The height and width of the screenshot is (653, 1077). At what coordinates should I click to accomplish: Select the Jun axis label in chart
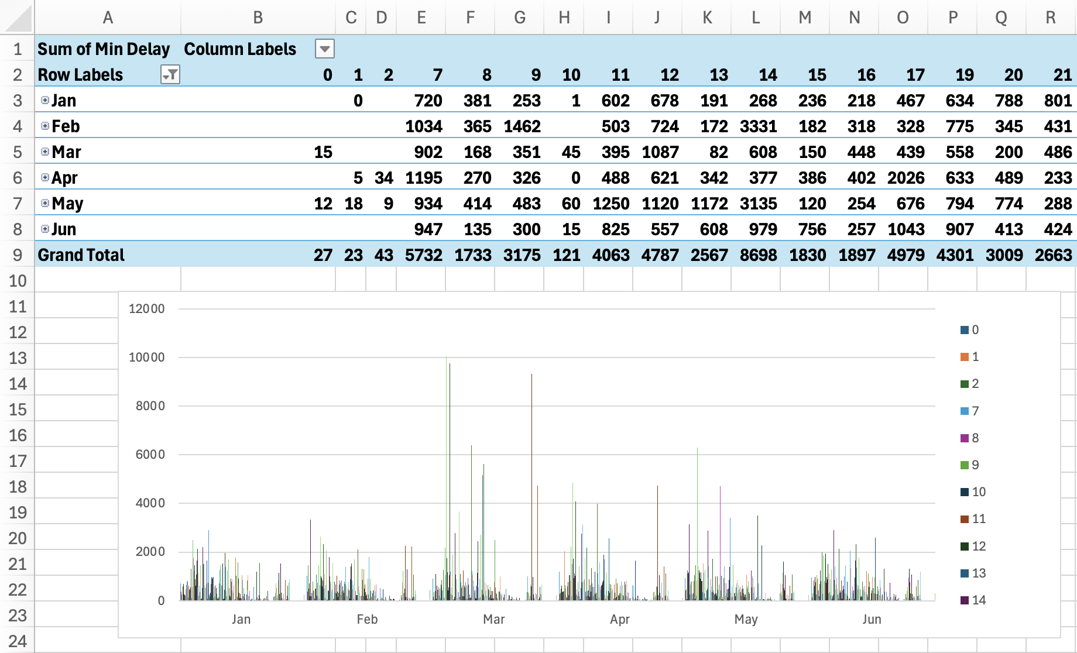pos(873,618)
